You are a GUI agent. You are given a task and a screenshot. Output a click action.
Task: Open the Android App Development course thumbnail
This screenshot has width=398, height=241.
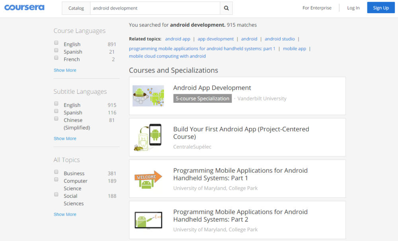coord(148,96)
